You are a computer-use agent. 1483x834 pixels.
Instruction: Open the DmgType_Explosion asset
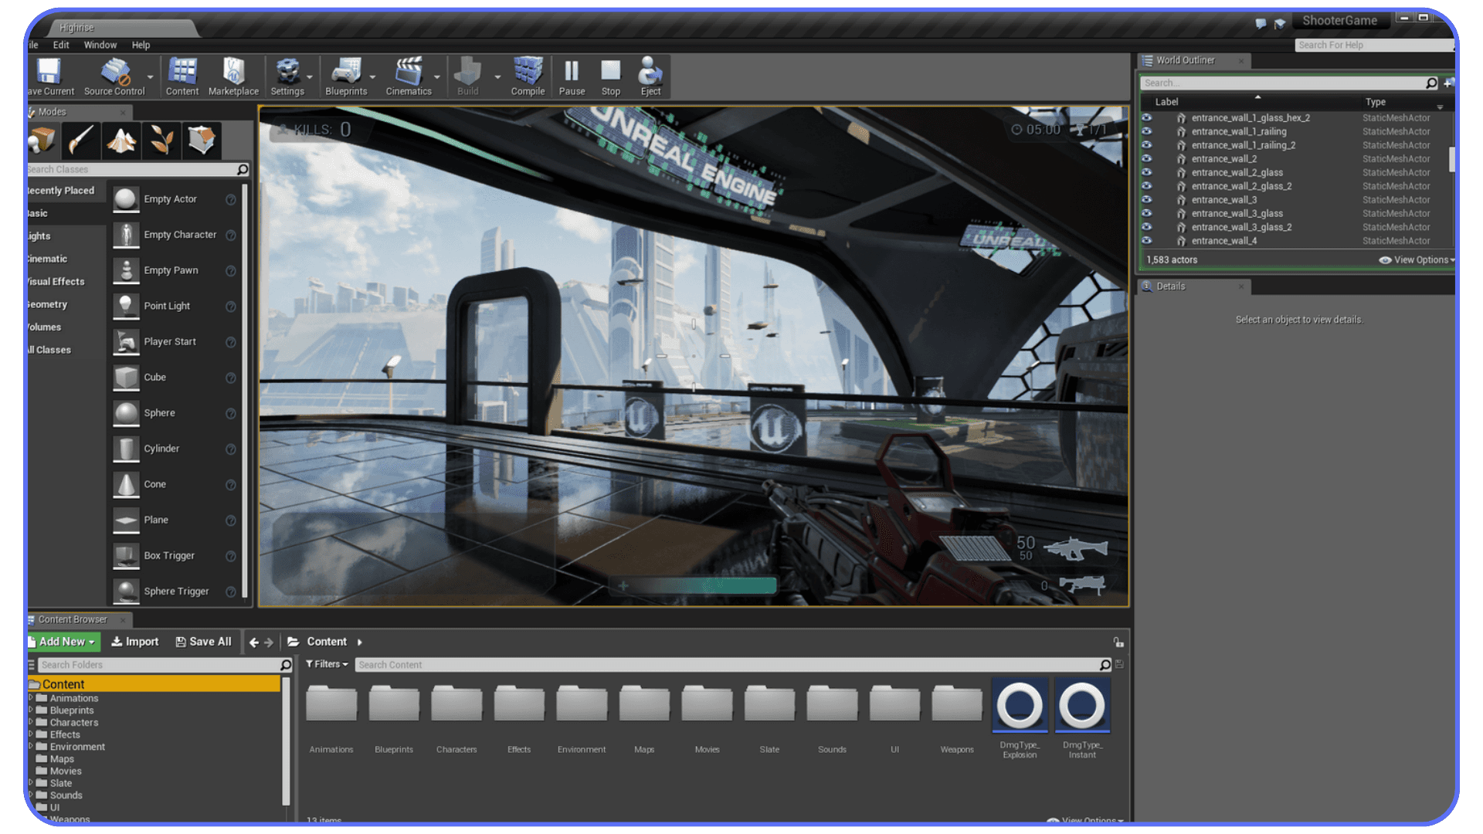1019,704
